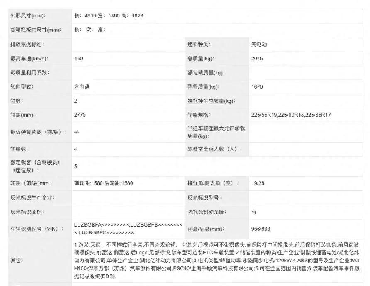Click the 最高车速(km/h) value 150

[x=78, y=59]
